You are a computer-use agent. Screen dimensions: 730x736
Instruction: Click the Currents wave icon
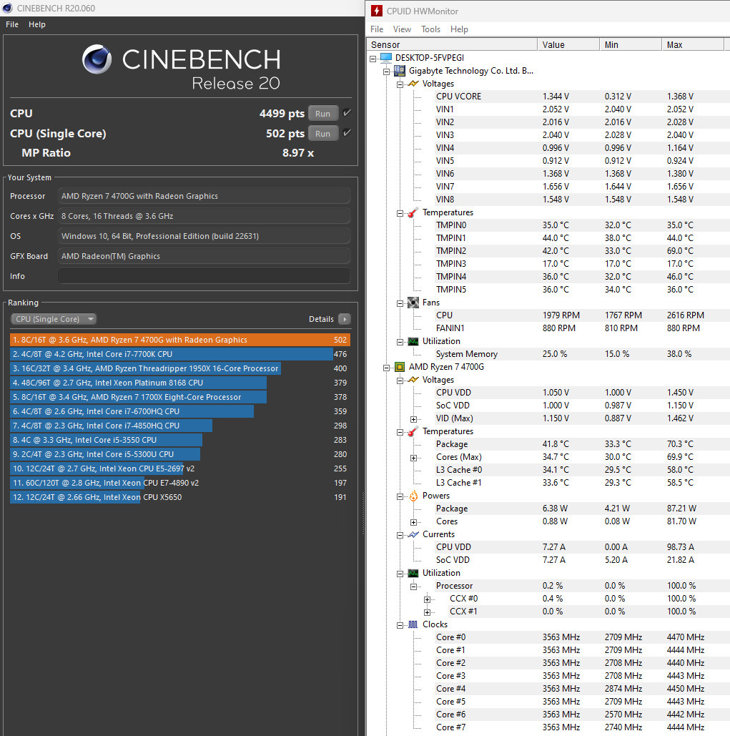[413, 534]
